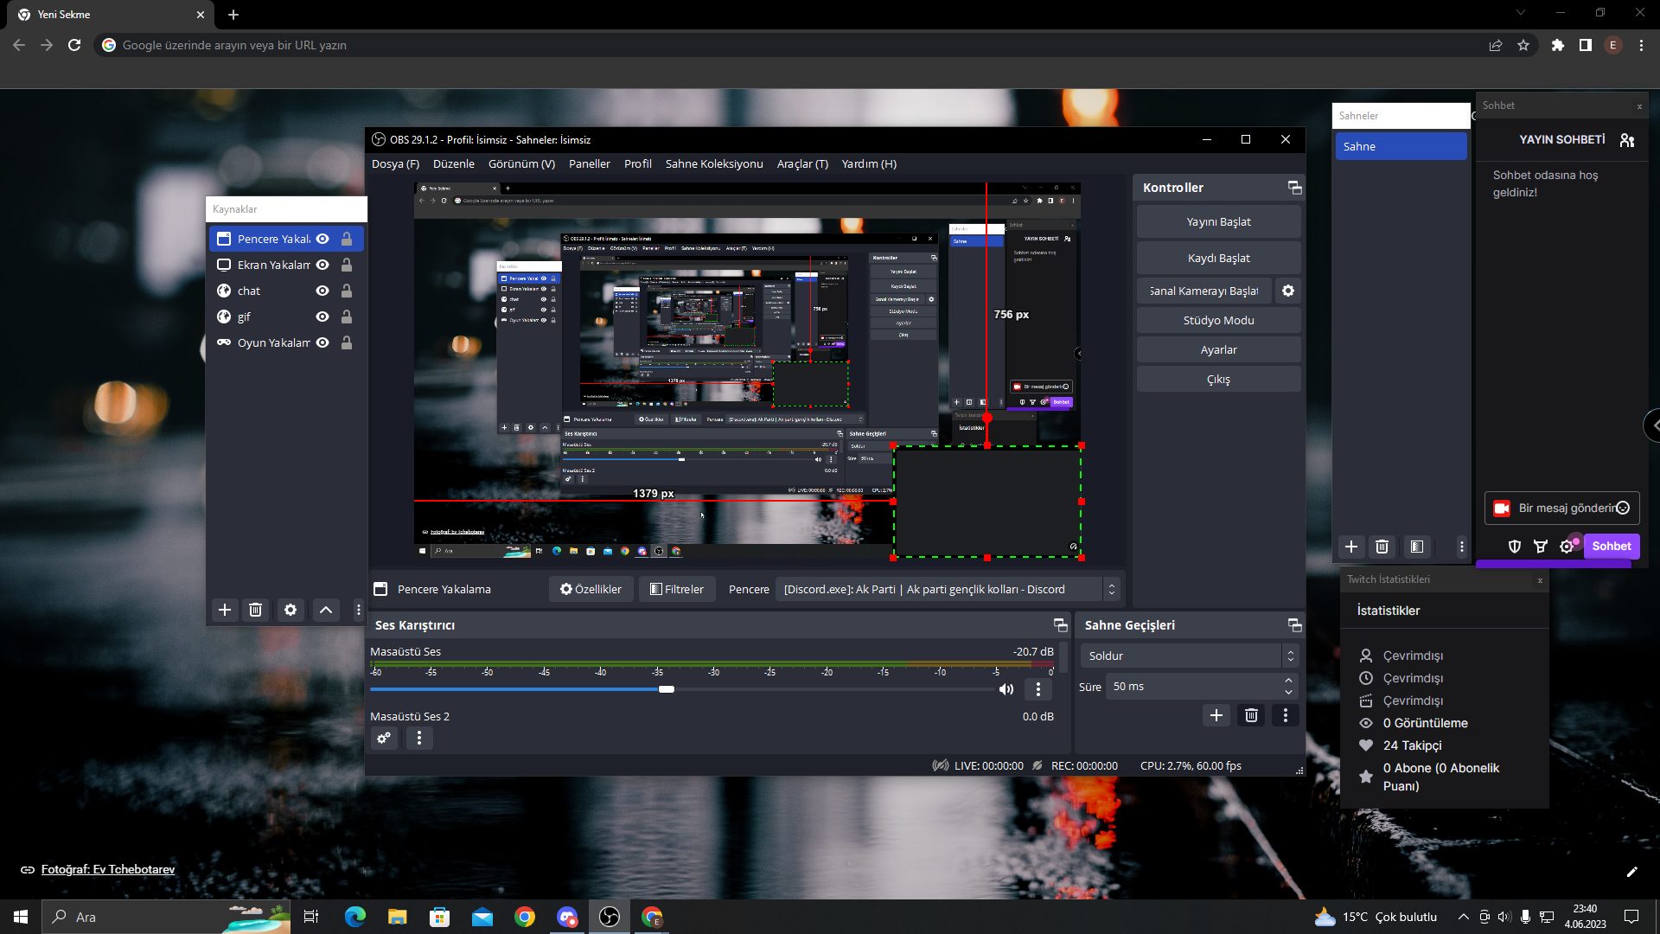Add a scene transition with plus

point(1216,715)
